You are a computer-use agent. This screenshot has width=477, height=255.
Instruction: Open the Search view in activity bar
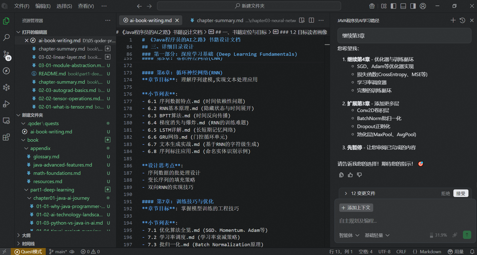(6, 38)
